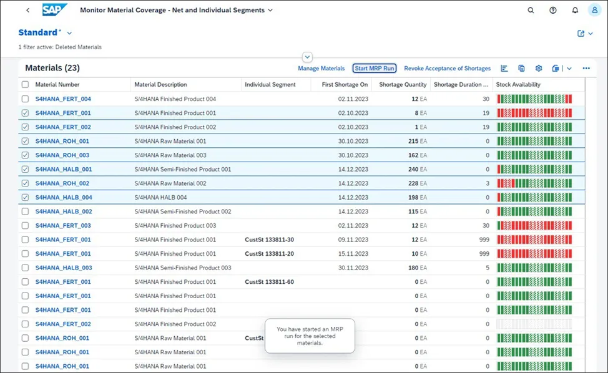
Task: Uncheck the S4HANA_ROH_003 row checkbox
Action: point(25,155)
